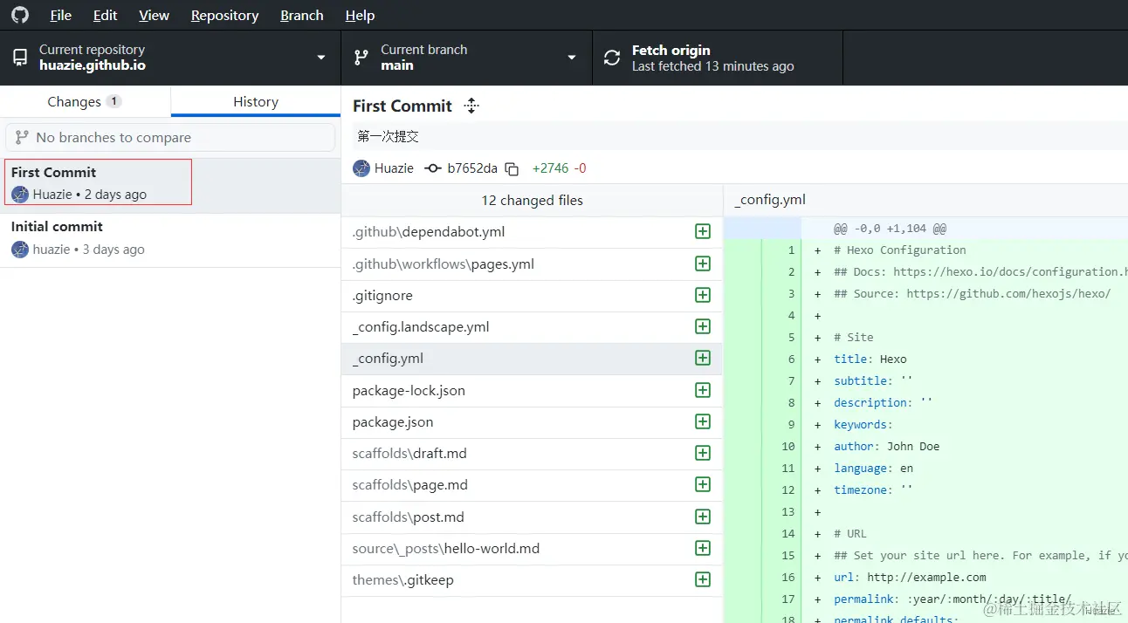
Task: Click the First Commit title heading
Action: coord(402,106)
